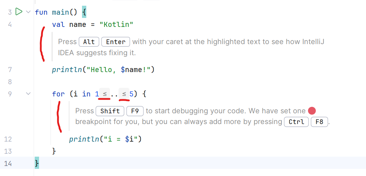Click the highlighted opening brace after main()

[x=84, y=13]
